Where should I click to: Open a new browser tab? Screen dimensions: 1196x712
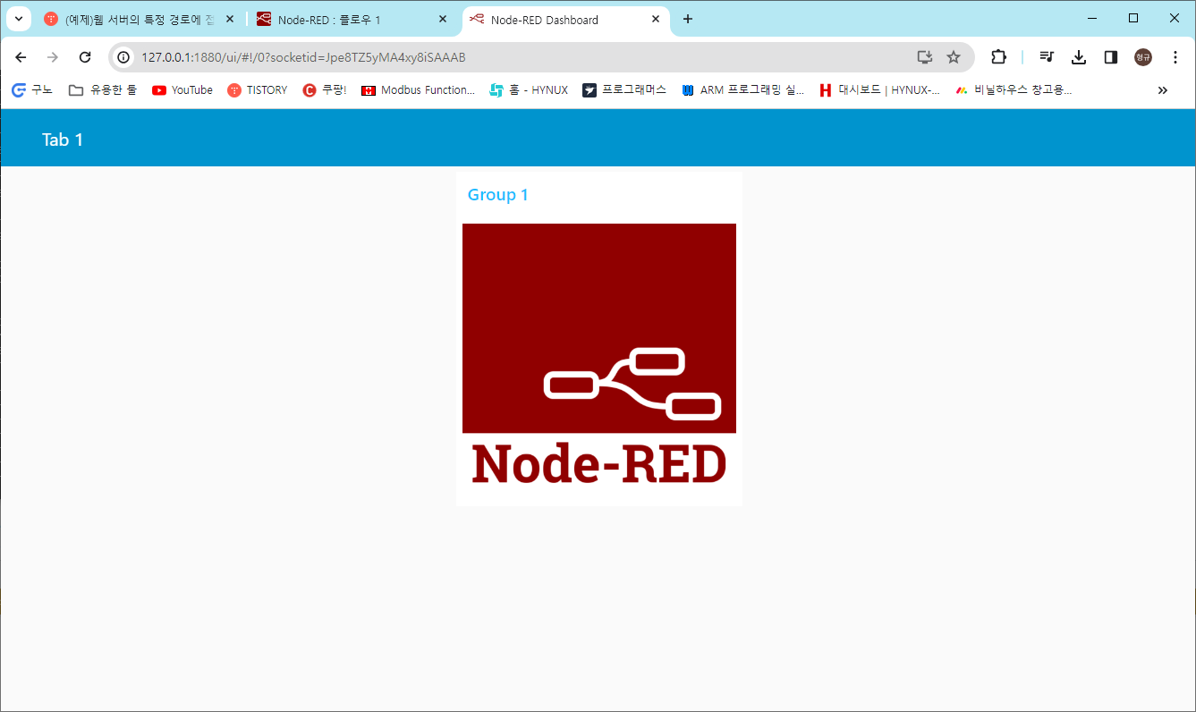pyautogui.click(x=687, y=19)
